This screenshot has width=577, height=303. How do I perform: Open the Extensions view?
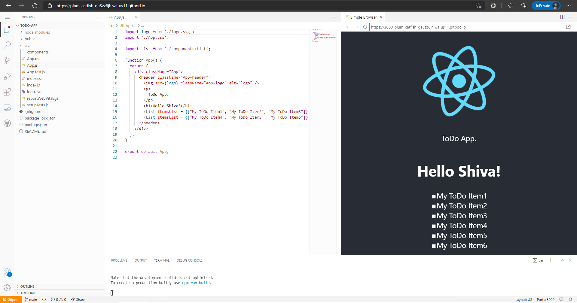click(x=7, y=92)
